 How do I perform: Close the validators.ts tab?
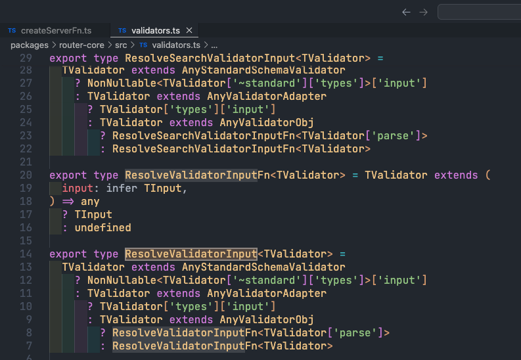point(189,31)
